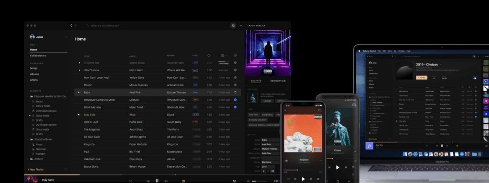Image resolution: width=489 pixels, height=183 pixels.
Task: Open Songs under Your Music
Action: (x=34, y=68)
